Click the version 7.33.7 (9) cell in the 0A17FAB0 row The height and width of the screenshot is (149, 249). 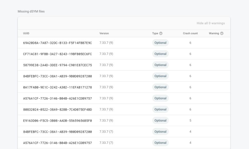(106, 87)
